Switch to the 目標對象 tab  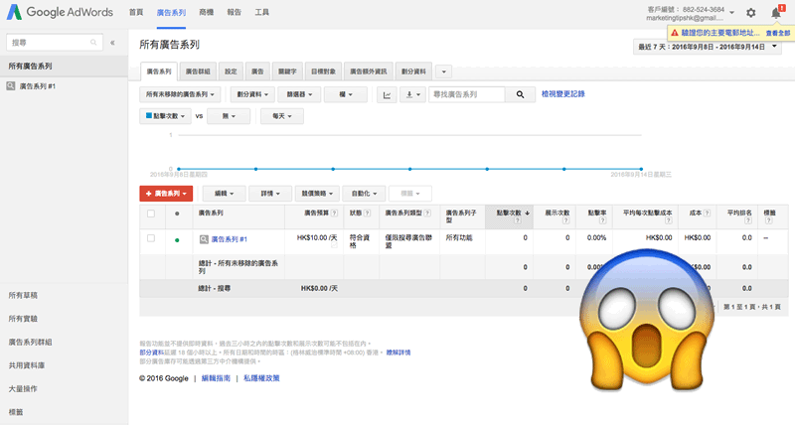(324, 71)
